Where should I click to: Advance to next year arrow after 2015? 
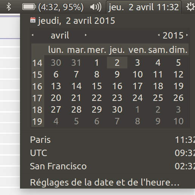point(187,35)
